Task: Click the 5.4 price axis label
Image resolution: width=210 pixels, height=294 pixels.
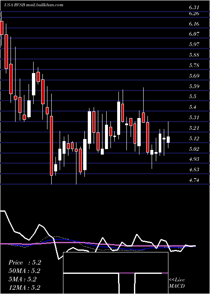Action: 192,107
